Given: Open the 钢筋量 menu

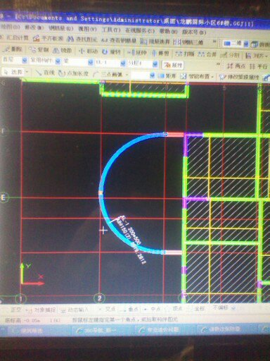Looking at the screenshot, I should (61, 28).
